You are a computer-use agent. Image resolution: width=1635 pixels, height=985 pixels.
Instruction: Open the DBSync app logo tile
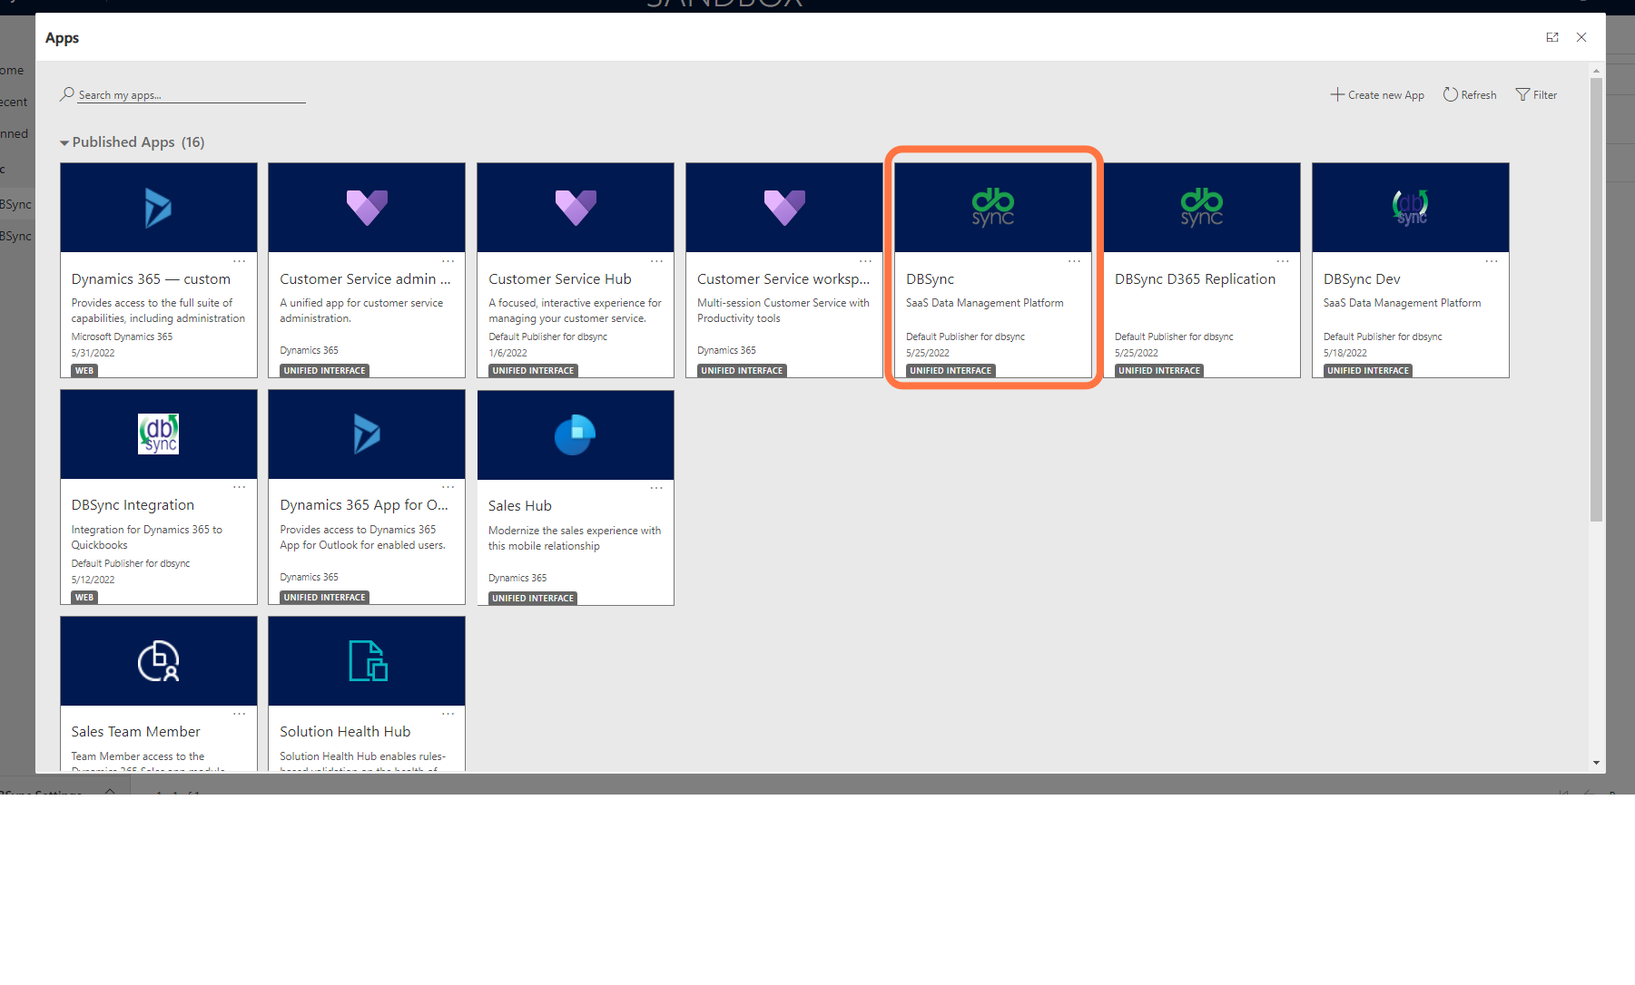(x=993, y=208)
